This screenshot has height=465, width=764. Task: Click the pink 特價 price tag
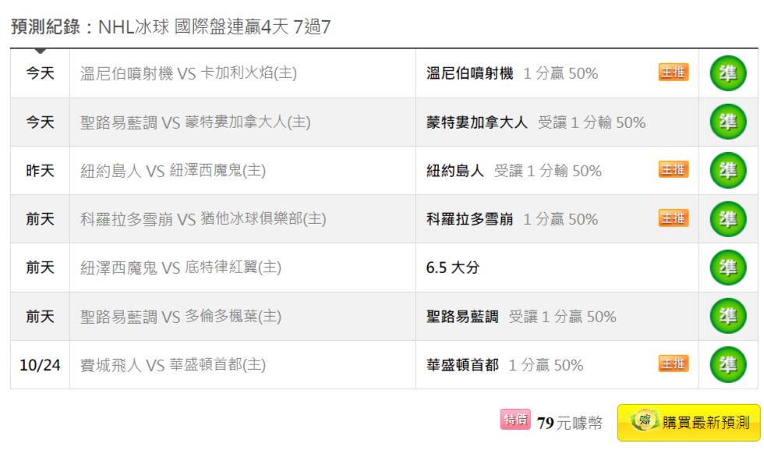pos(515,420)
